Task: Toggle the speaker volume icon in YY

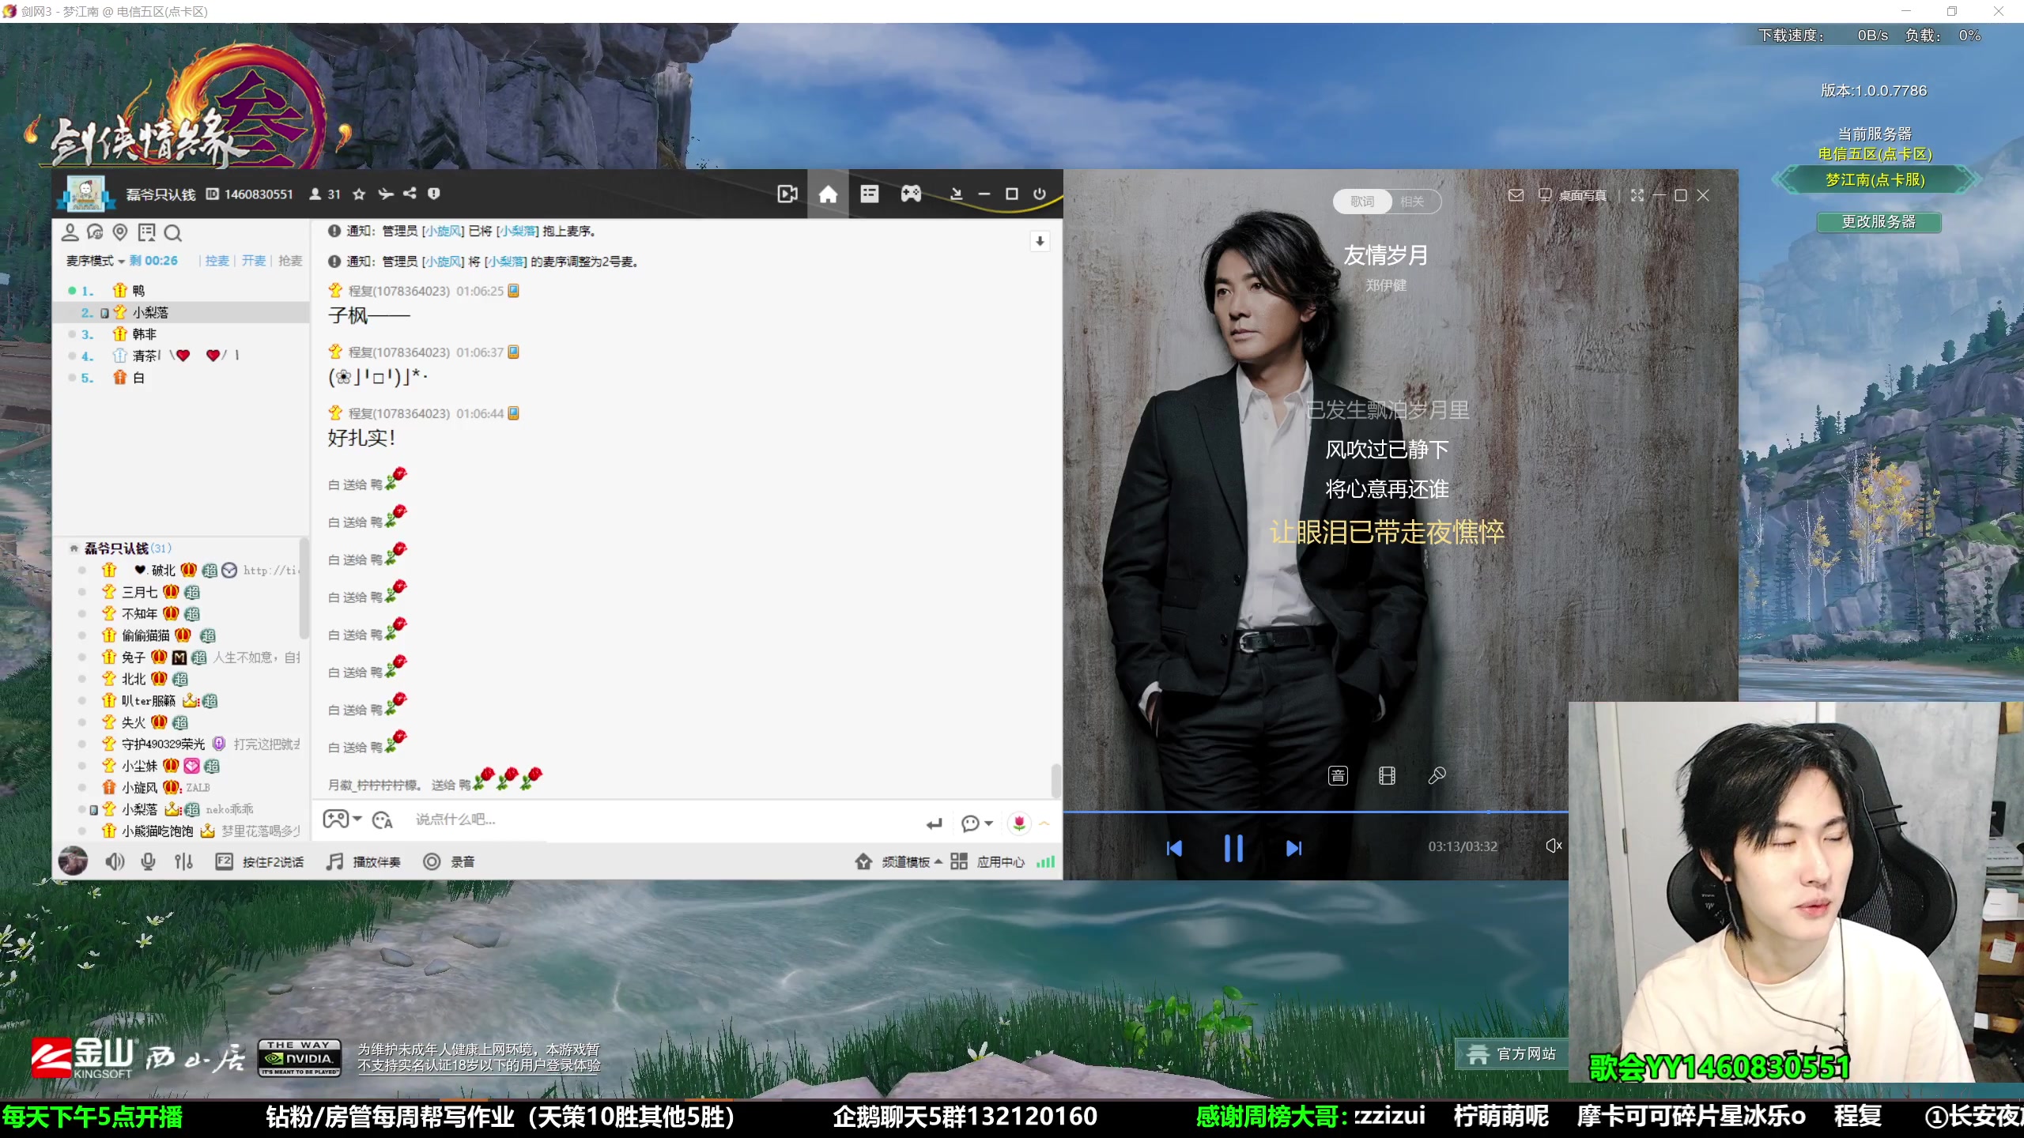Action: click(115, 861)
